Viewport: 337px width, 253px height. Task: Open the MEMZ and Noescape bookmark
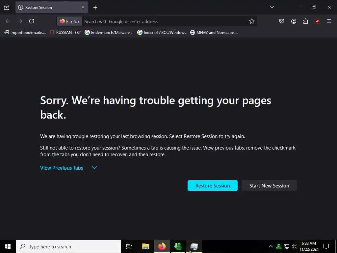point(214,33)
